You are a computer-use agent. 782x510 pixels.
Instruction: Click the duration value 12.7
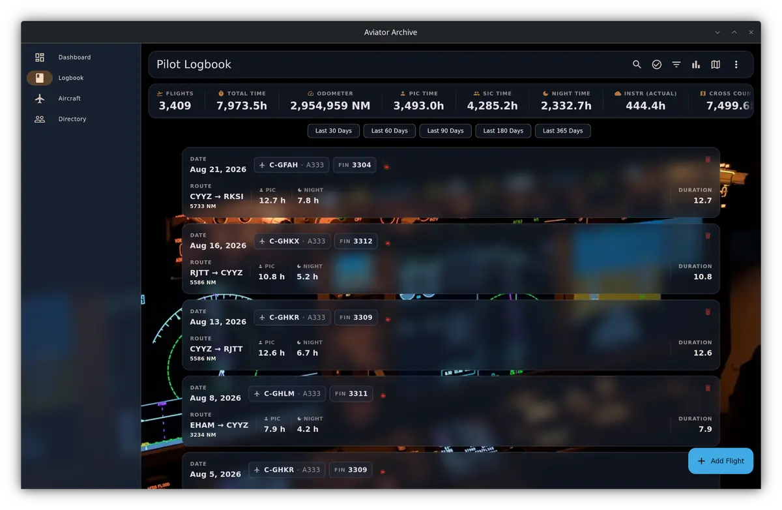coord(702,201)
